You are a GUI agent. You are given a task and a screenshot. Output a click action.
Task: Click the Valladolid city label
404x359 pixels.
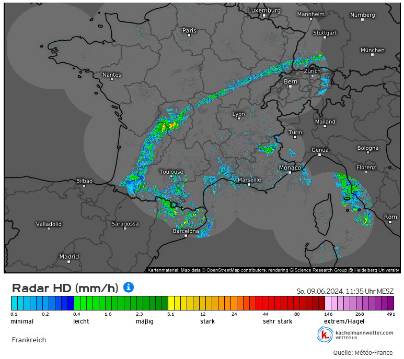[x=49, y=224]
